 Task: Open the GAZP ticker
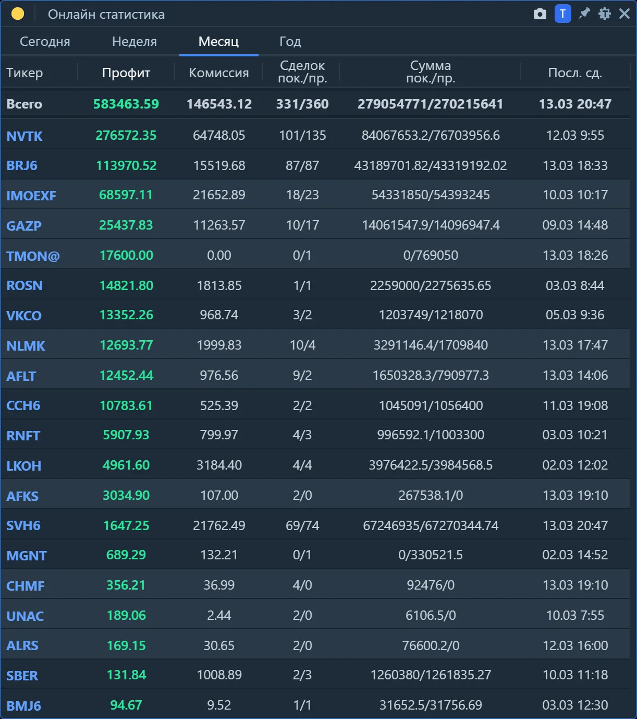pos(24,226)
